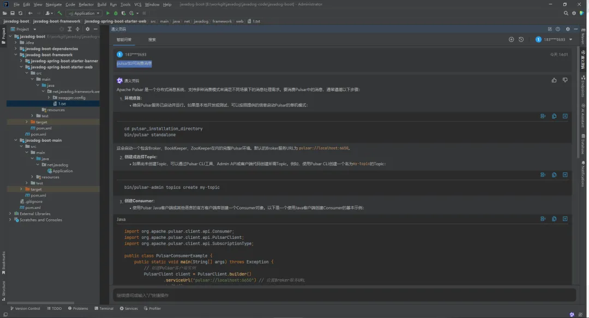This screenshot has width=589, height=318.
Task: Switch to the 智能问答 tab
Action: [x=124, y=39]
